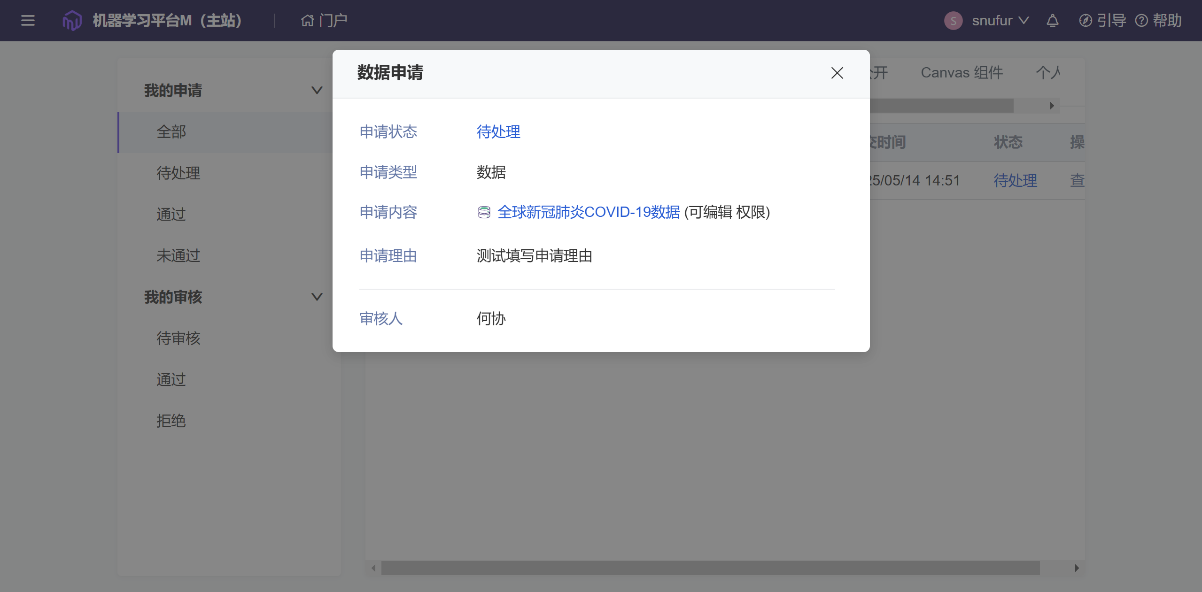Switch to the Canvas 组件 tab

pos(962,72)
